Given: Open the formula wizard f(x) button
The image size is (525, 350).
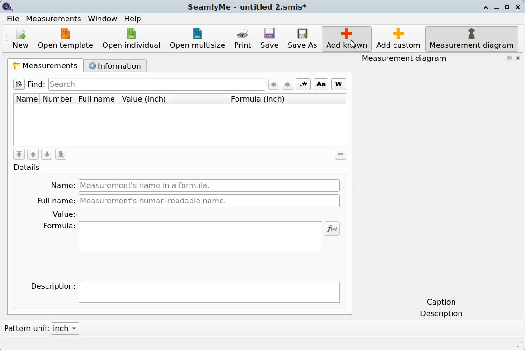Looking at the screenshot, I should pyautogui.click(x=332, y=228).
